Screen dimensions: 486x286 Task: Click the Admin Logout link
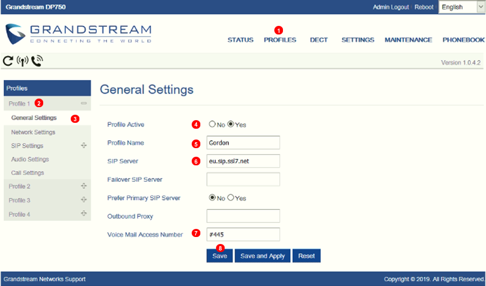pos(390,7)
